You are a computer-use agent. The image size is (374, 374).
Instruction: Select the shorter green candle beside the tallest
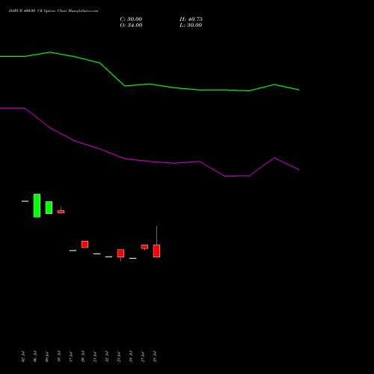point(49,207)
